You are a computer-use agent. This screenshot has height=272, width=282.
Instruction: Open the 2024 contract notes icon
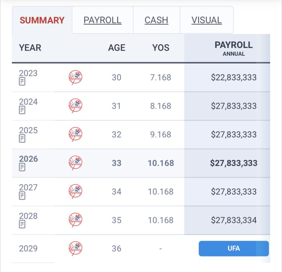[22, 110]
